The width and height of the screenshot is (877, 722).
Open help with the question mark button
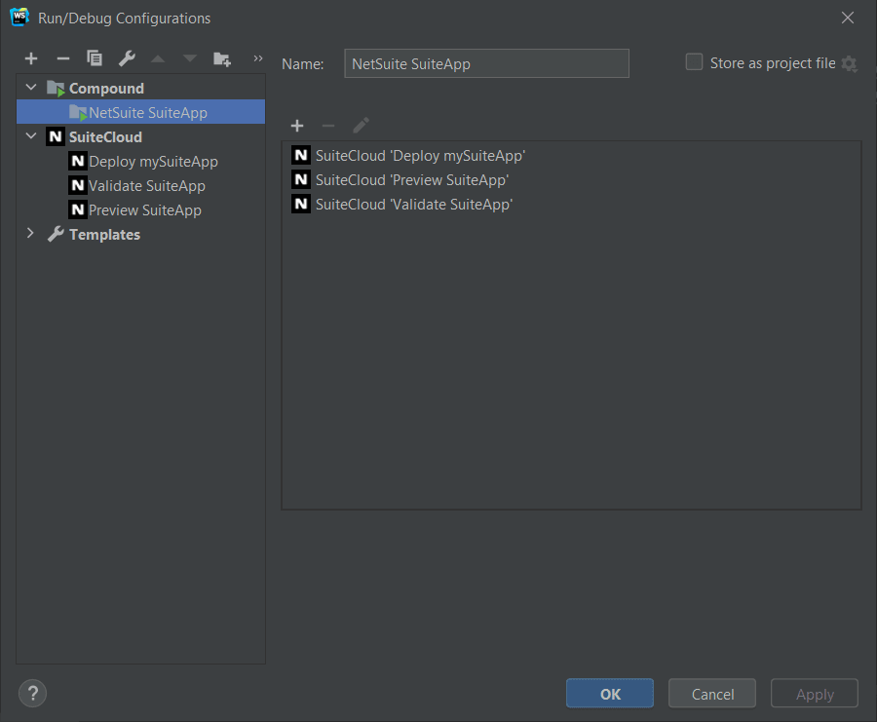click(x=32, y=694)
